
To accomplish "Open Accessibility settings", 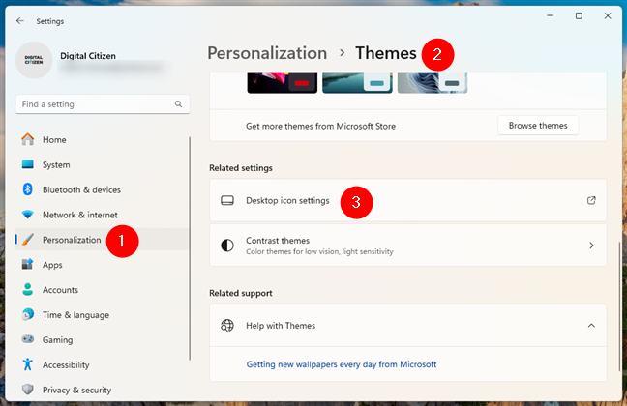I will (102, 364).
